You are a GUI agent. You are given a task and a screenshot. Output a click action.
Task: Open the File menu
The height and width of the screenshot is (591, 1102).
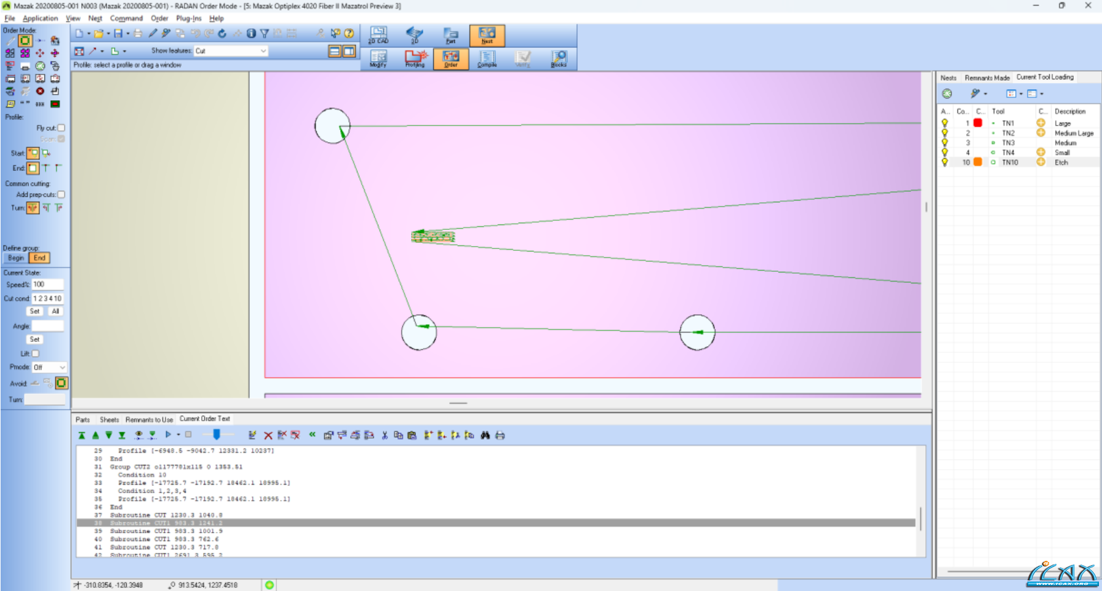10,18
